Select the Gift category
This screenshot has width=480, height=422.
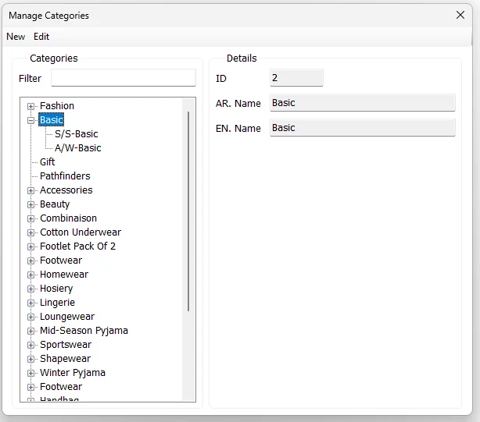pos(47,161)
